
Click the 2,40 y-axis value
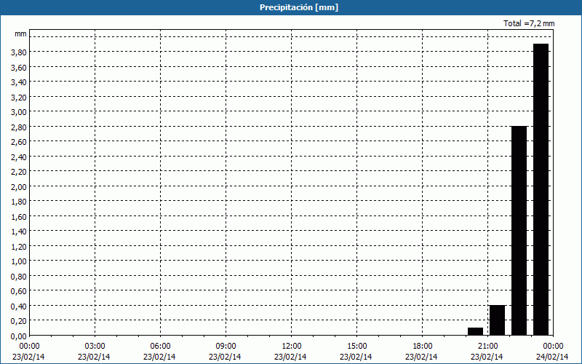coord(19,157)
